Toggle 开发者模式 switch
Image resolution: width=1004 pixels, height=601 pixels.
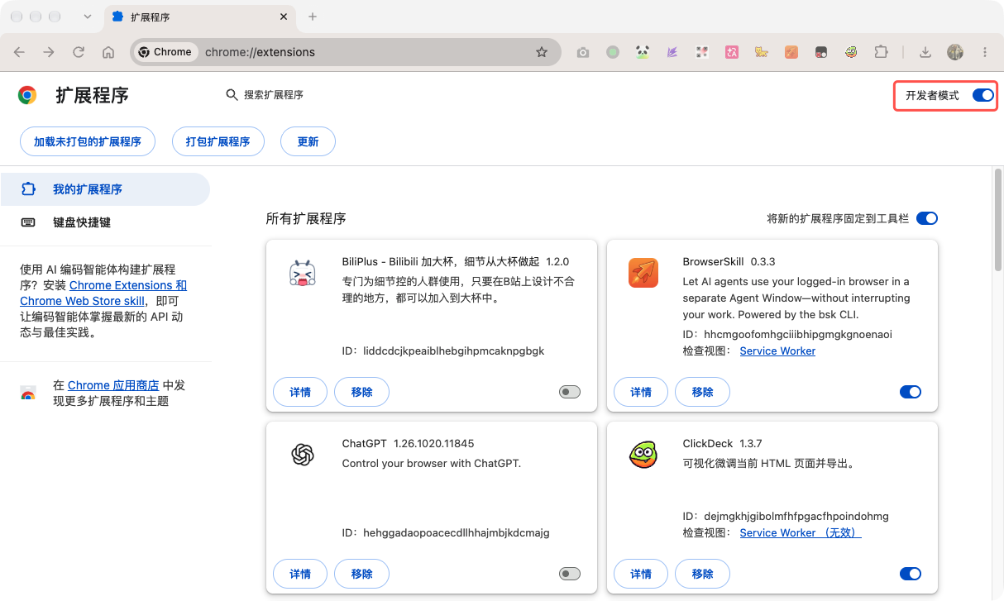click(982, 95)
